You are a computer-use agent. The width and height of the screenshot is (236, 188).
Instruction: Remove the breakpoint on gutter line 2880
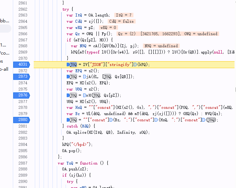pyautogui.click(x=22, y=120)
